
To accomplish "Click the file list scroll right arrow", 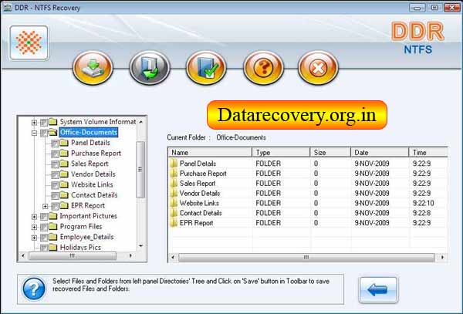I will coord(442,258).
